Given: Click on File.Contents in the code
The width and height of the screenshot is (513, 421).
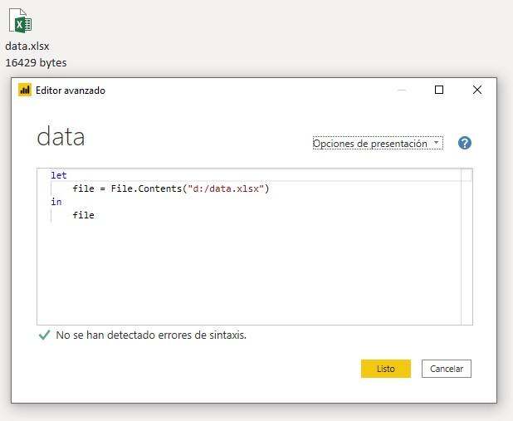Looking at the screenshot, I should pyautogui.click(x=146, y=188).
